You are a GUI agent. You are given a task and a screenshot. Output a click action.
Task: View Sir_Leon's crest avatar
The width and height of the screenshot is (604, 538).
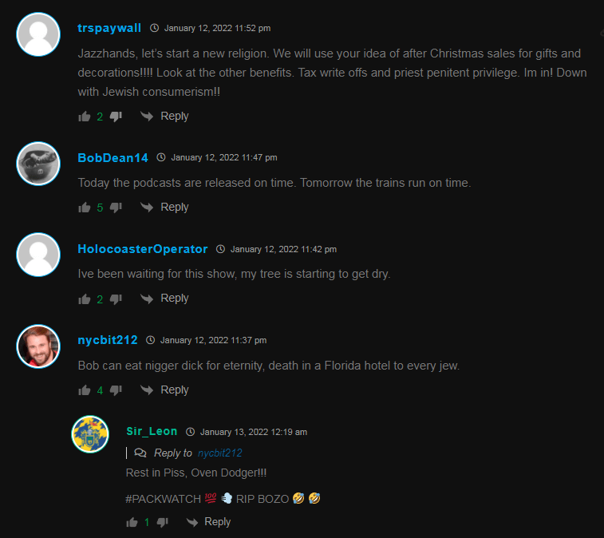coord(90,434)
